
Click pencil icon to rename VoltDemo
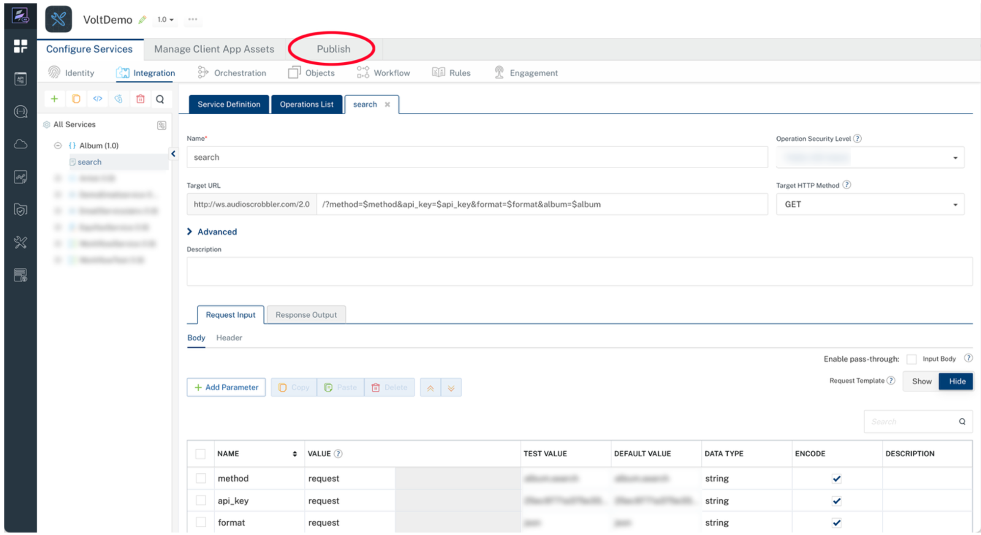pos(142,20)
